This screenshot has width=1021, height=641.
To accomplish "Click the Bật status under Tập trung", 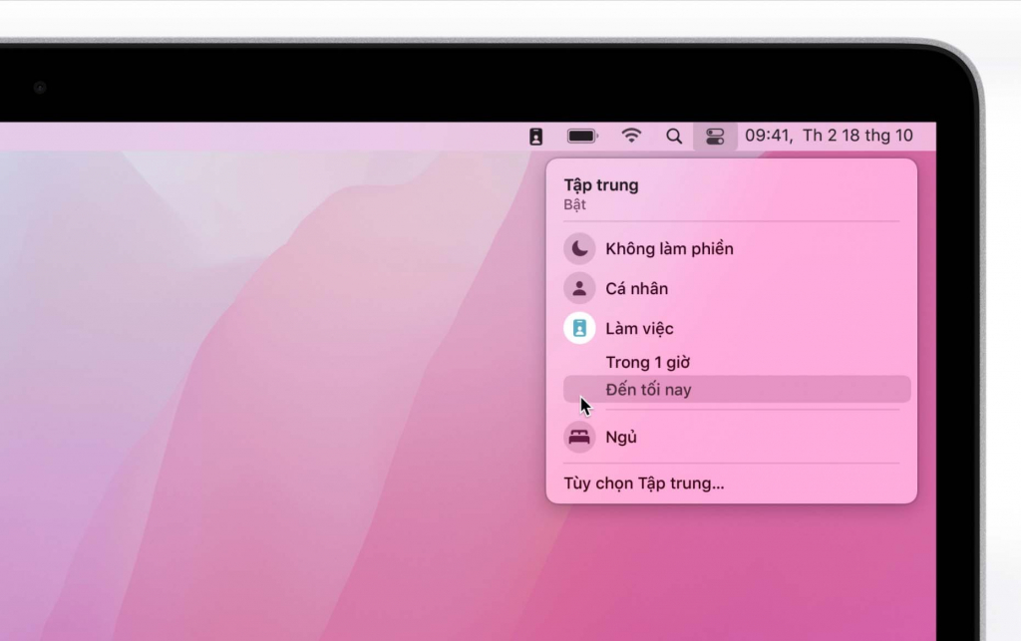I will 575,204.
